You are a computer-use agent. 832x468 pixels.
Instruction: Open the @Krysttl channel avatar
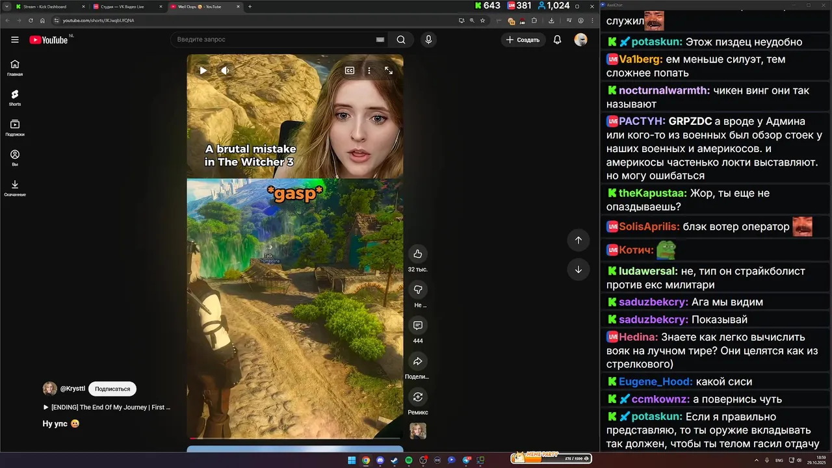[49, 389]
